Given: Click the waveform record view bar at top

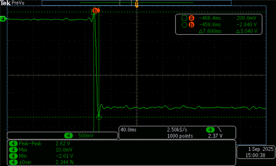Looking at the screenshot, I should [x=137, y=3].
